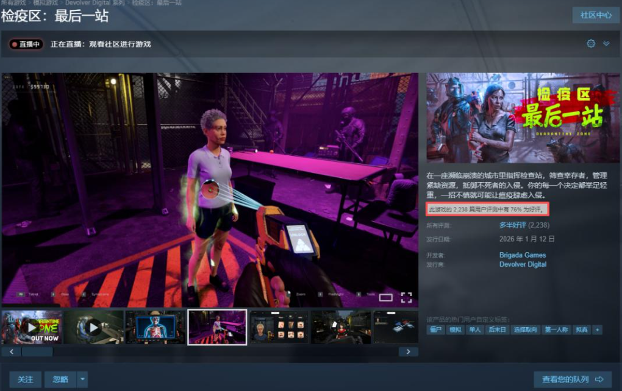Play the second video thumbnail
The width and height of the screenshot is (622, 391).
pos(94,327)
